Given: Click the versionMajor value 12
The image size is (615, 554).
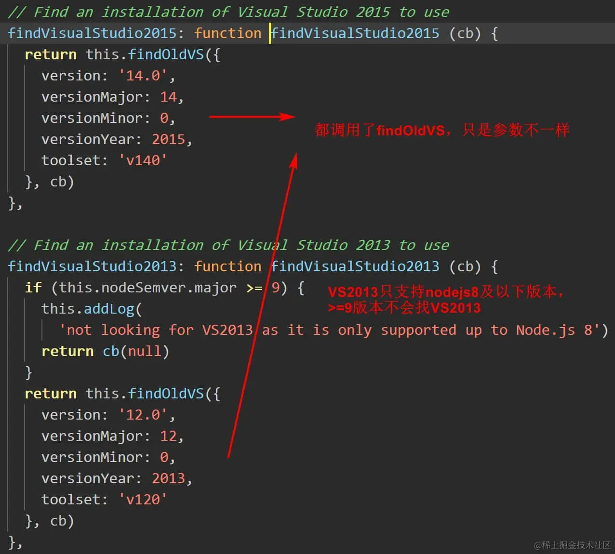Looking at the screenshot, I should 168,436.
